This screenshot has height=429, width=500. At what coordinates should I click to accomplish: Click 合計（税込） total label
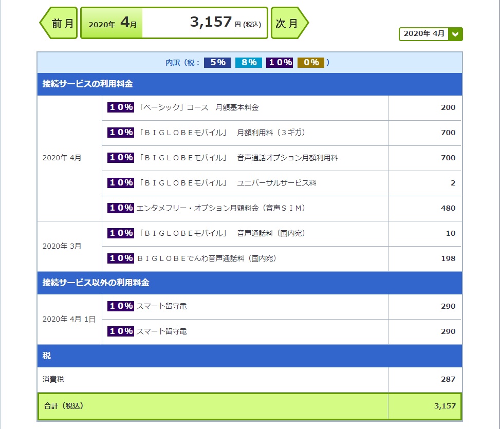click(x=63, y=406)
